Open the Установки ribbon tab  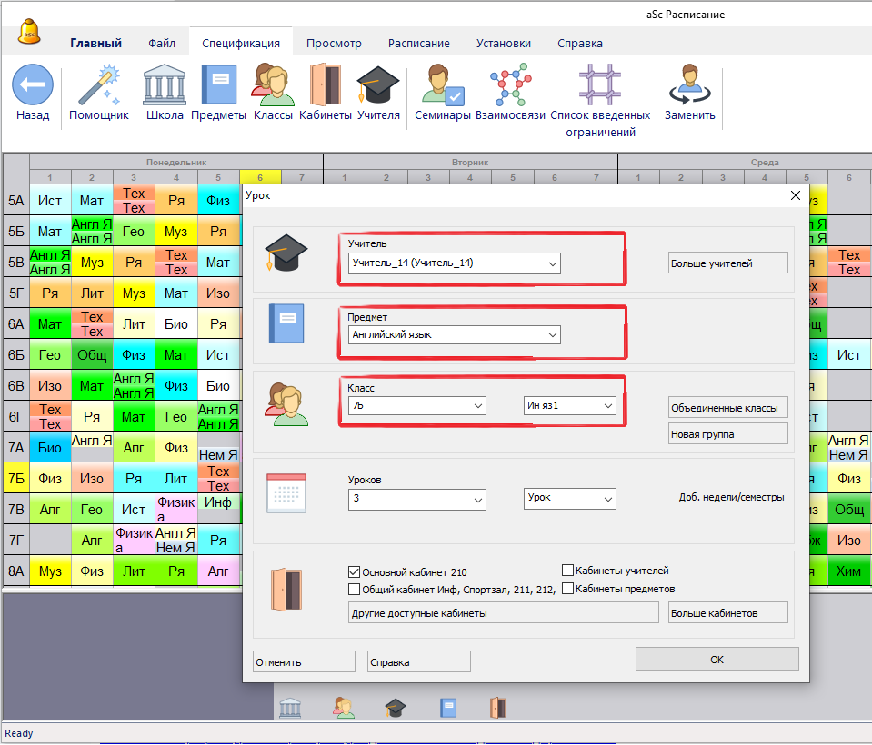click(503, 43)
